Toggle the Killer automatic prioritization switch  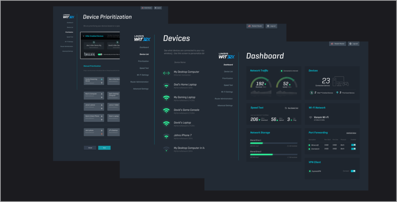click(100, 54)
